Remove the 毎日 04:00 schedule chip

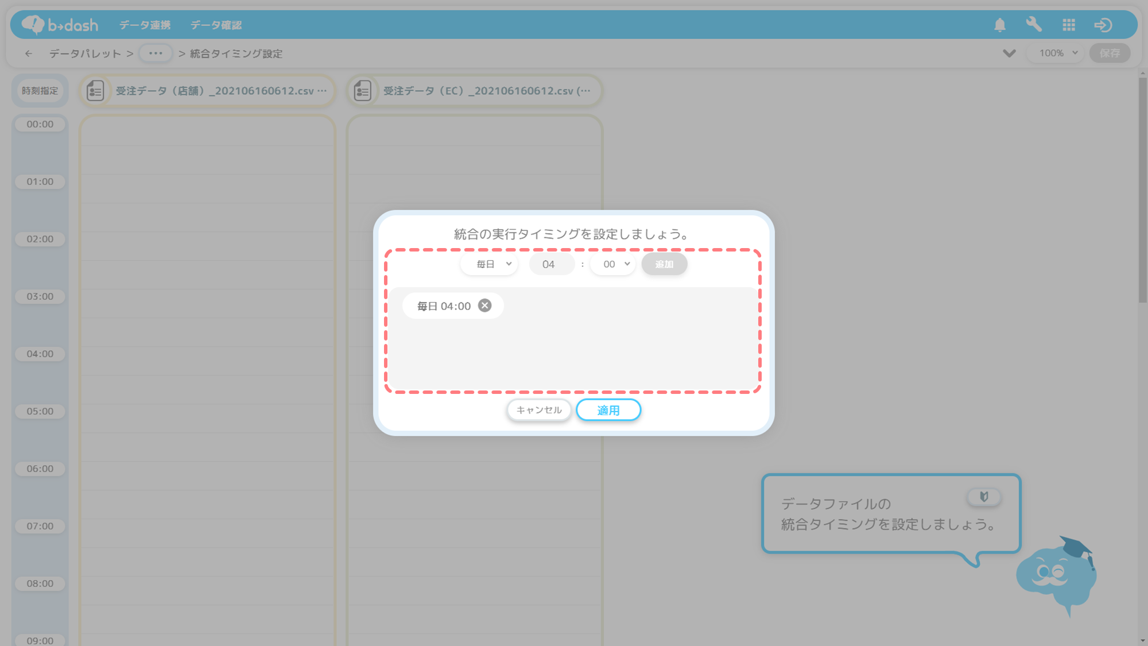[485, 305]
